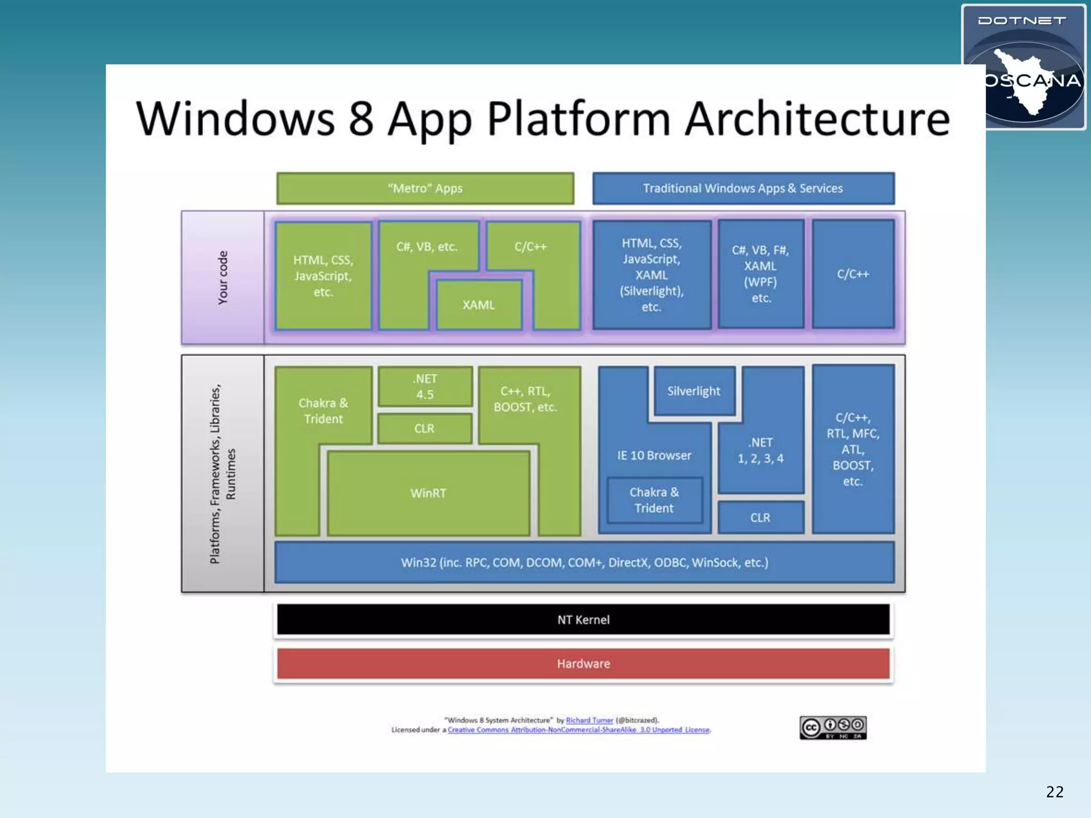Click the slide title text
The image size is (1091, 818).
(543, 118)
